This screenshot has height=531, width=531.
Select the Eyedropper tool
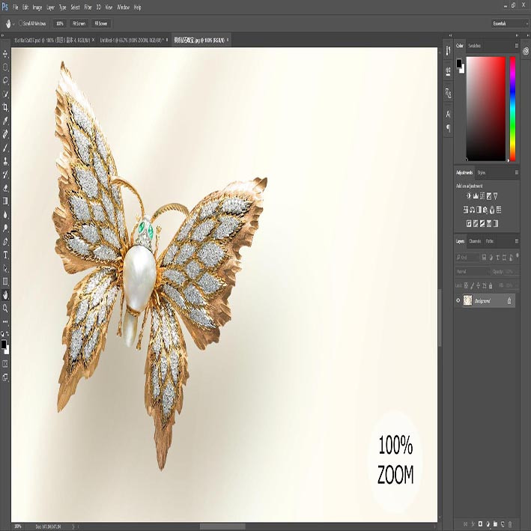pyautogui.click(x=5, y=121)
